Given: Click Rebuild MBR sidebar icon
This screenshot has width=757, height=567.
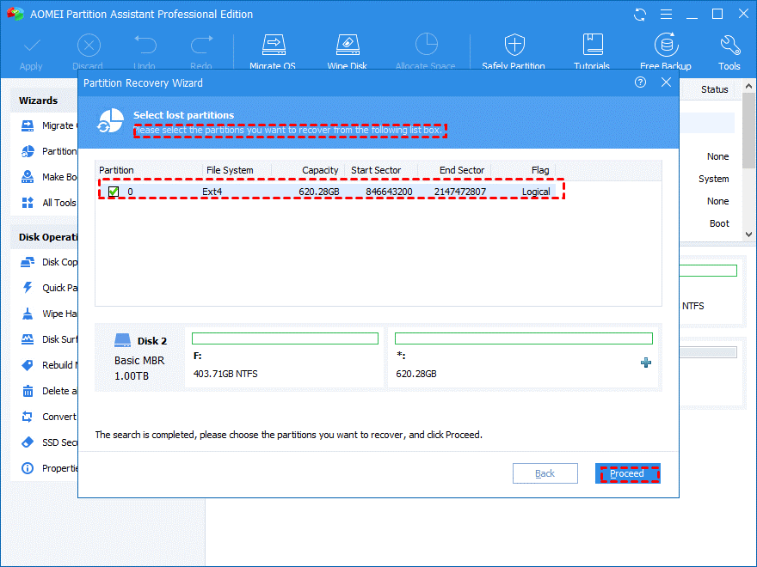Looking at the screenshot, I should 28,365.
